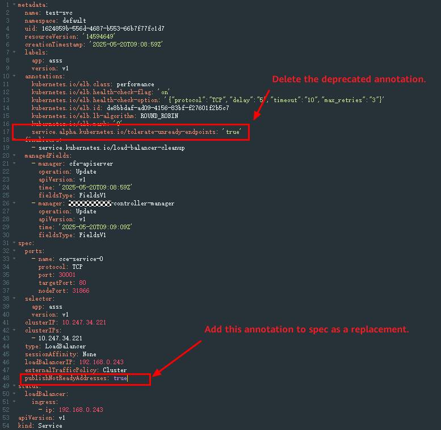Viewport: 441px width, 430px height.
Task: Collapse the metadata fold arrow
Action: tap(14, 5)
